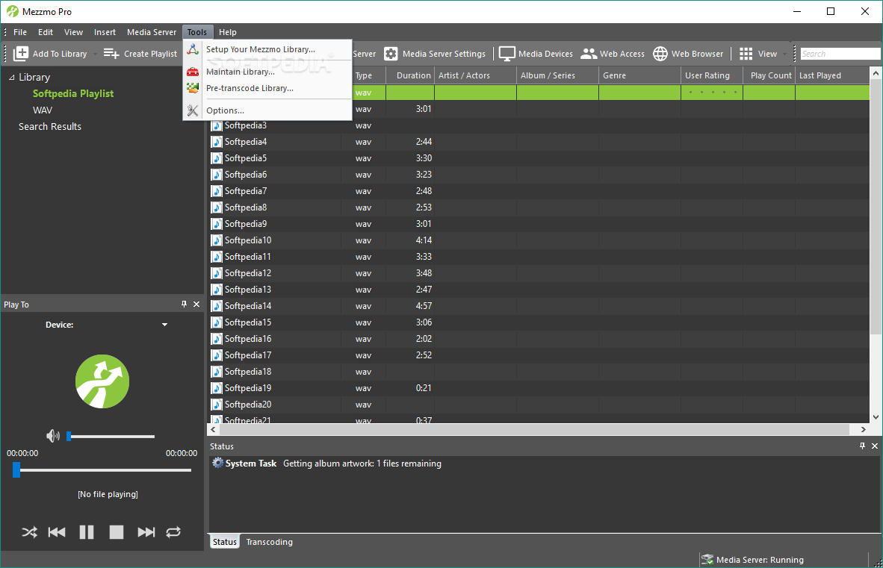Open Media Server Settings gear icon
The image size is (883, 568).
(x=391, y=54)
